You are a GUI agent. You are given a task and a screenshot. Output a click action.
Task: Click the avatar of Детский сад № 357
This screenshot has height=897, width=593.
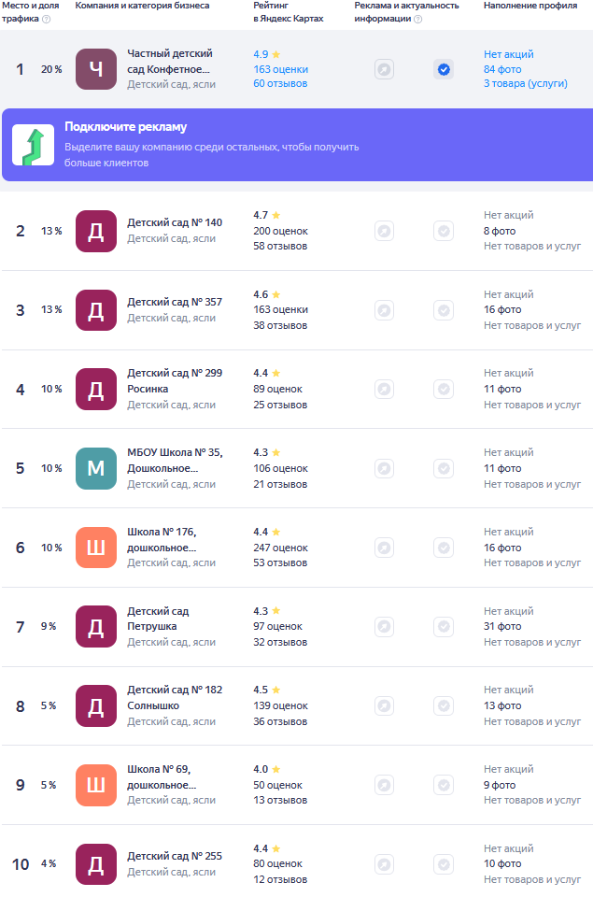(96, 310)
